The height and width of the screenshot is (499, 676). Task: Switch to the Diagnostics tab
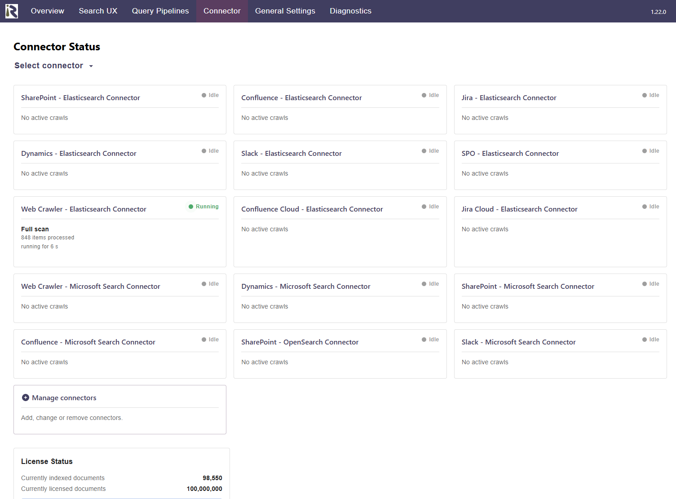(x=351, y=11)
